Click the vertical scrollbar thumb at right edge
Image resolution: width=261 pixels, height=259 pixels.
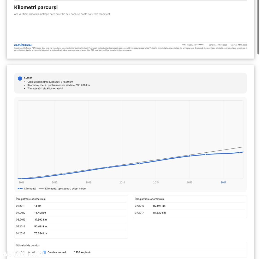pos(258,26)
